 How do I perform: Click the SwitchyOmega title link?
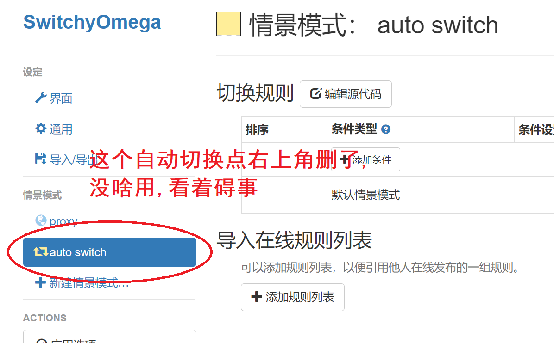pos(92,22)
